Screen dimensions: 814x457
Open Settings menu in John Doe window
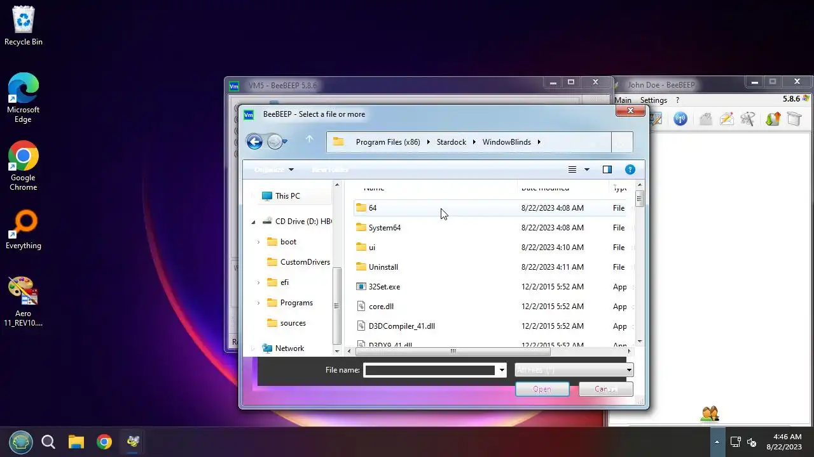point(653,100)
